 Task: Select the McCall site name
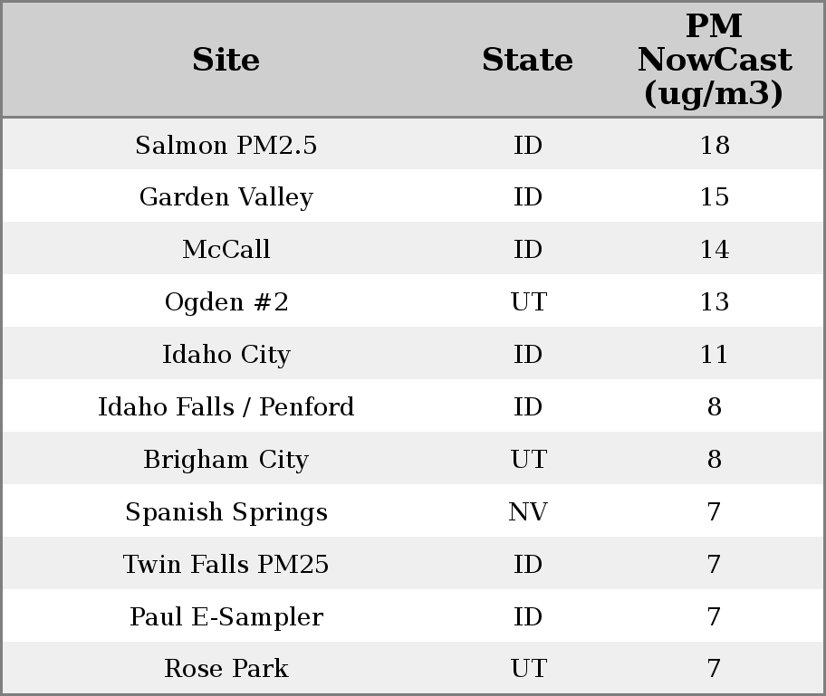[x=226, y=250]
